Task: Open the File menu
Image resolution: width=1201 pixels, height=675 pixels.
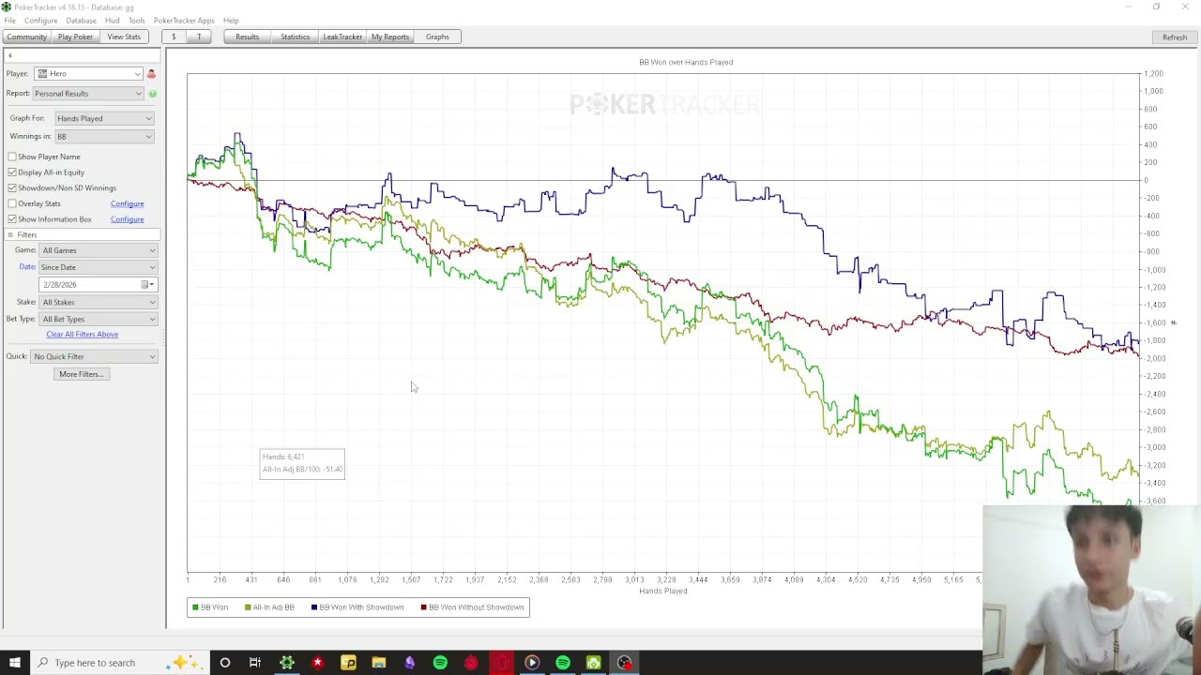Action: point(9,21)
